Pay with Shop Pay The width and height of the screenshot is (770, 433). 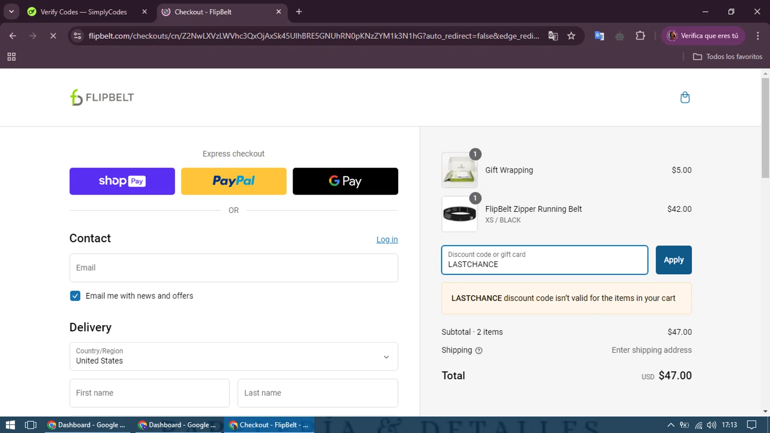pyautogui.click(x=122, y=181)
